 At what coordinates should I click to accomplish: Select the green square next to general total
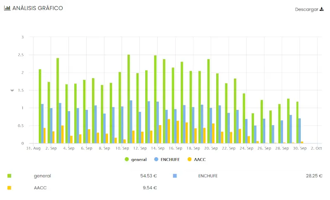click(9, 176)
